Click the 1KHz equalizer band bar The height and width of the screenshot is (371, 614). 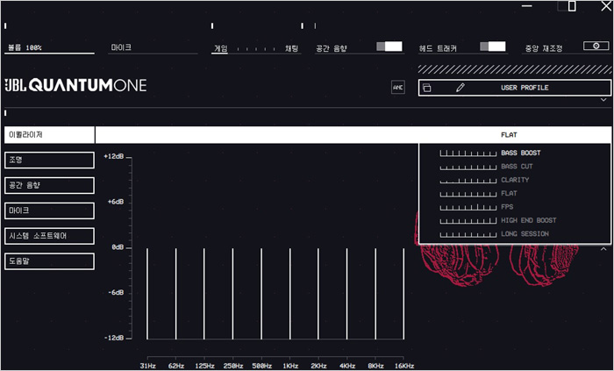click(x=289, y=294)
